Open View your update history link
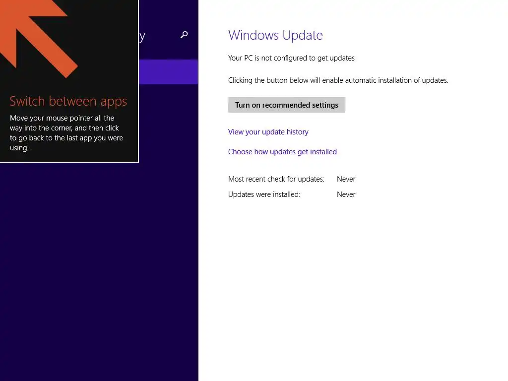The image size is (508, 381). (x=268, y=132)
